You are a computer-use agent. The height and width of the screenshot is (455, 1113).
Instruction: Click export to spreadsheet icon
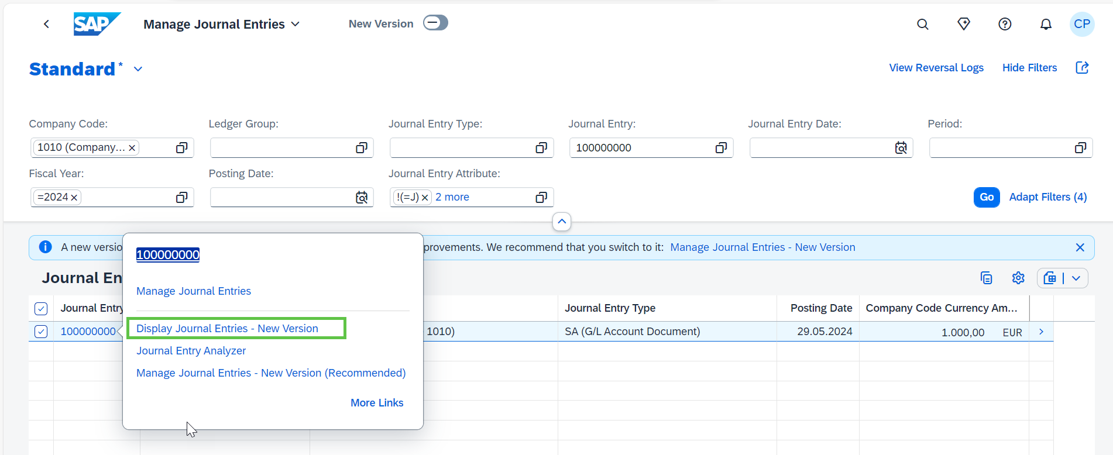coord(1050,278)
